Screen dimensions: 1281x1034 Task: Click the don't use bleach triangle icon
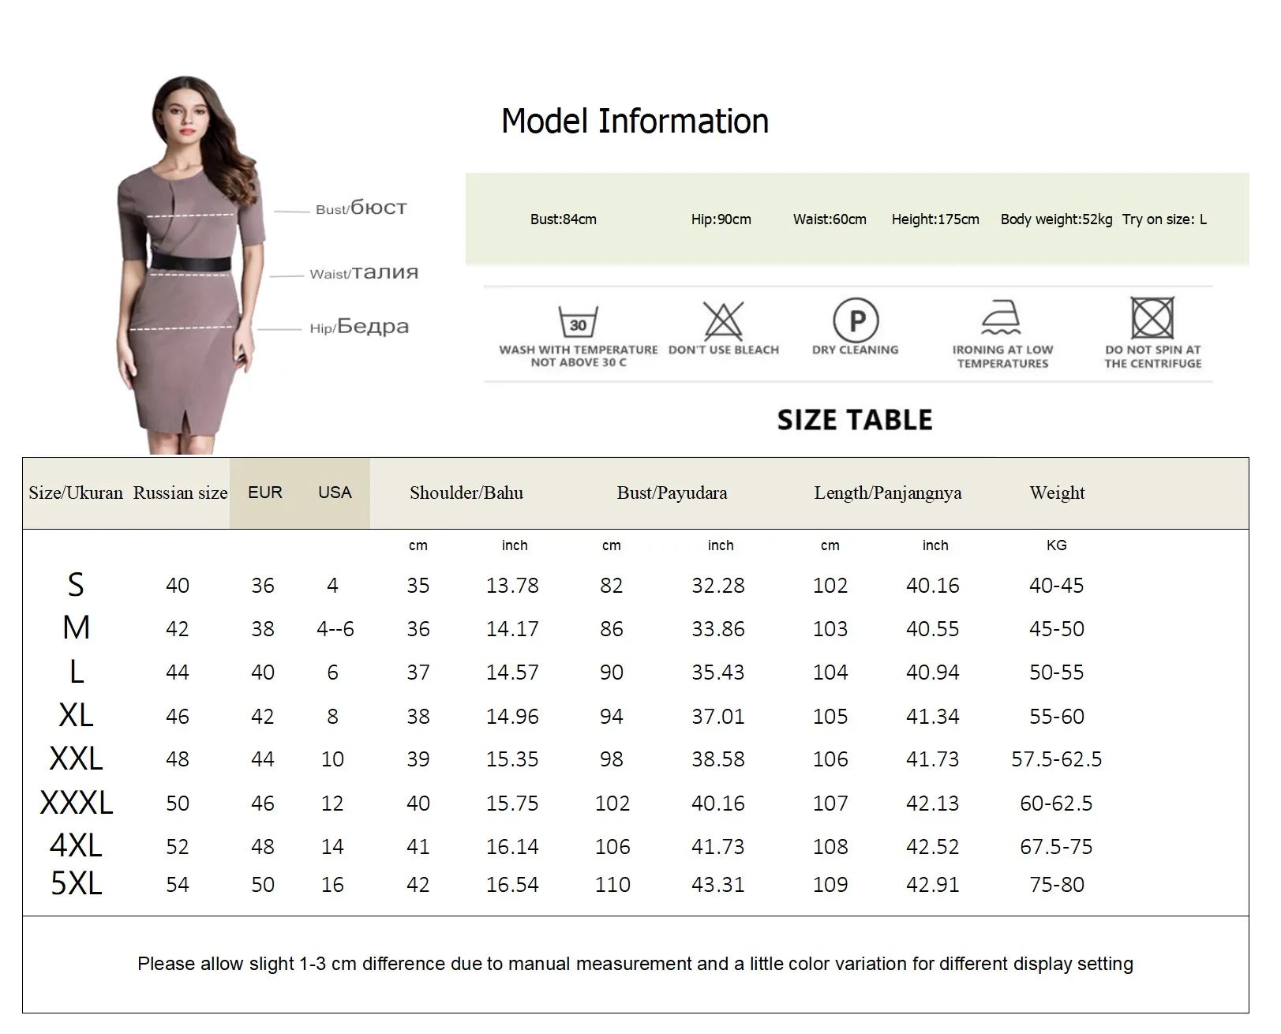click(723, 320)
